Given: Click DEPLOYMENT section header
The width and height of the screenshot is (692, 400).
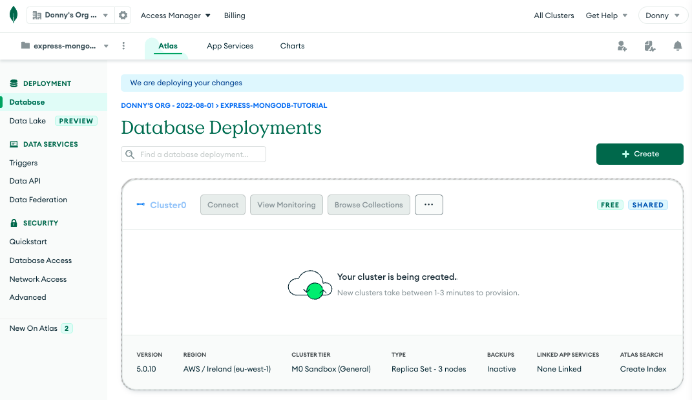Looking at the screenshot, I should 47,83.
